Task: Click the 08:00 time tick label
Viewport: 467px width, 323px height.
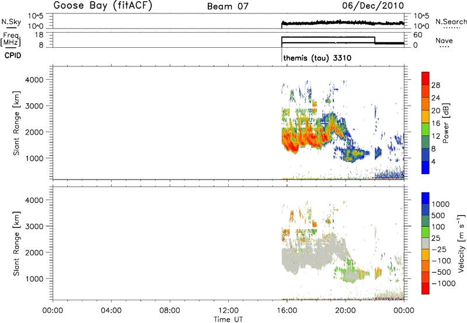Action: pyautogui.click(x=170, y=311)
